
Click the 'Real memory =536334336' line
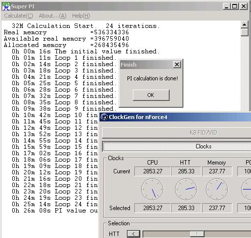coord(66,32)
